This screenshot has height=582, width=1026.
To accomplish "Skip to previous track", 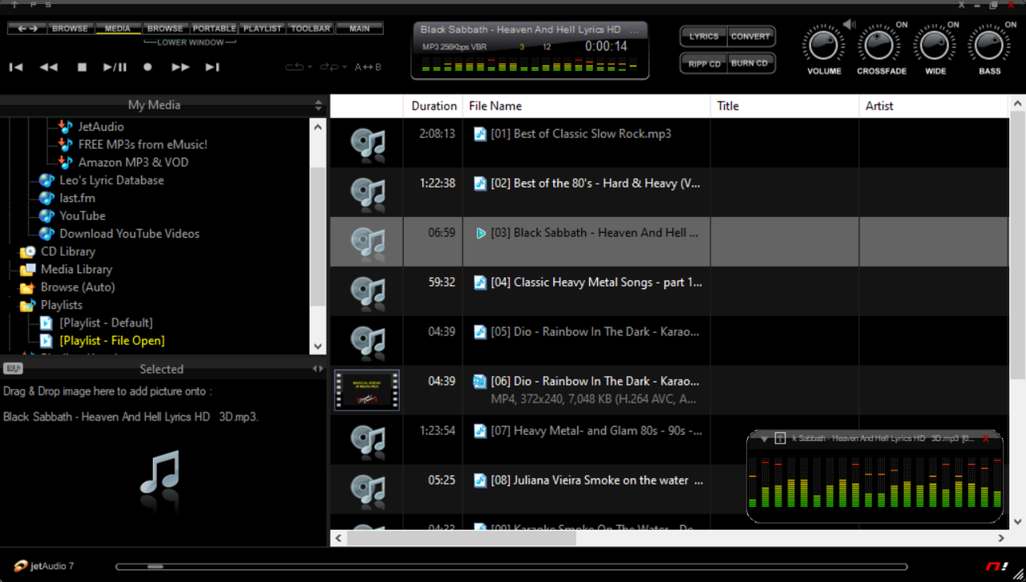I will 16,67.
